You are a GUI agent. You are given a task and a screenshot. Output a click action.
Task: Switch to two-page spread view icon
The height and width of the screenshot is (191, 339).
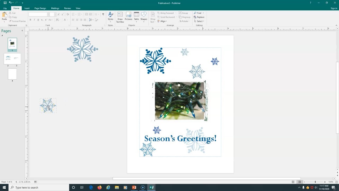tap(300, 182)
